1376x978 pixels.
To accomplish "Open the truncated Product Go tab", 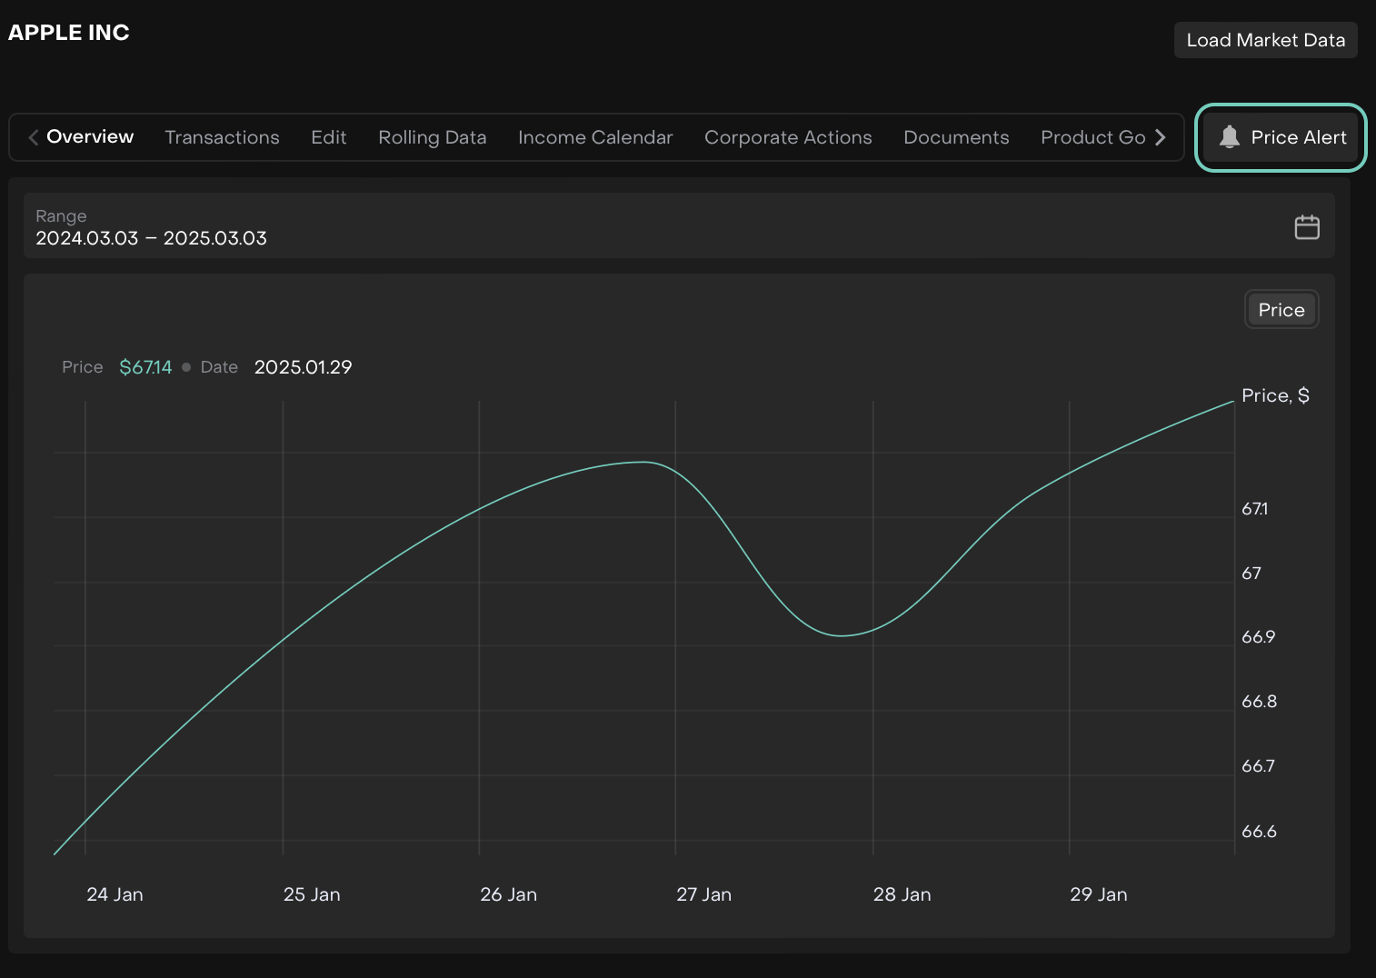I will coord(1092,137).
